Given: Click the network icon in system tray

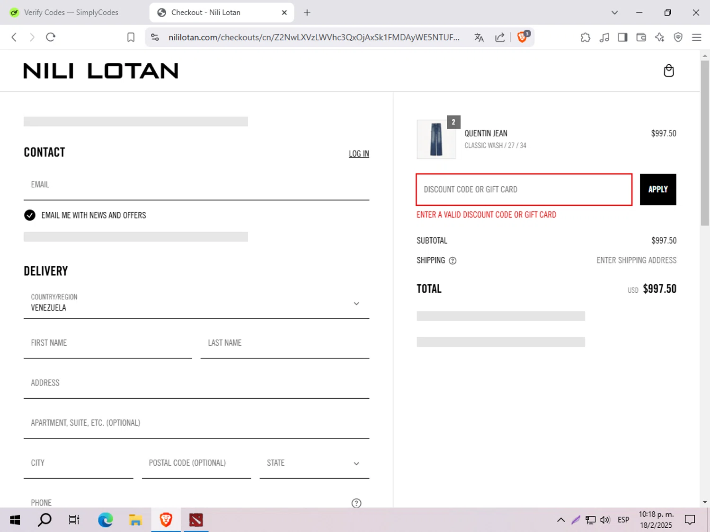Looking at the screenshot, I should (590, 520).
